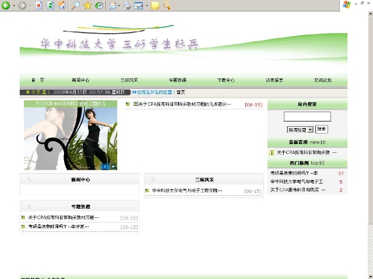The image size is (373, 279).
Task: Click the 三标风采 section header
Action: pyautogui.click(x=204, y=180)
